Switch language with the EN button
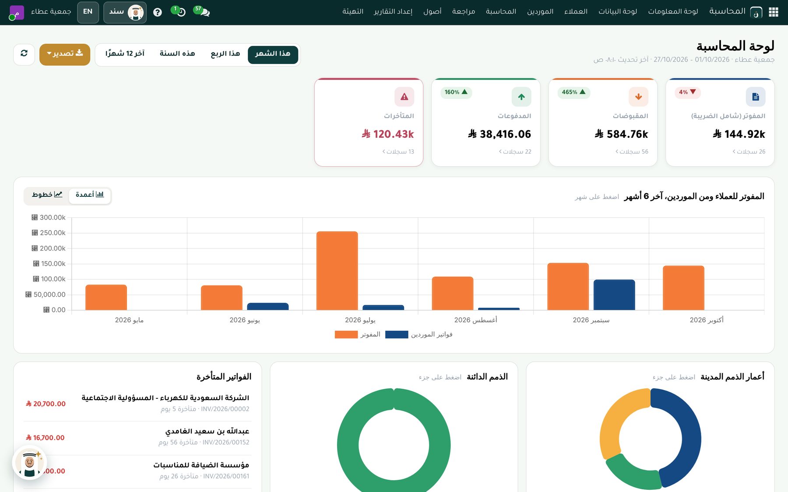The height and width of the screenshot is (492, 788). 88,12
